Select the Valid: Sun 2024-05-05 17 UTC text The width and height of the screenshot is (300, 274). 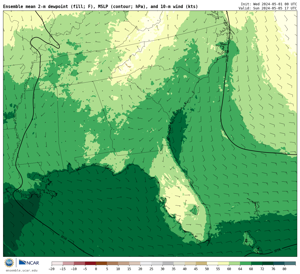(x=268, y=8)
